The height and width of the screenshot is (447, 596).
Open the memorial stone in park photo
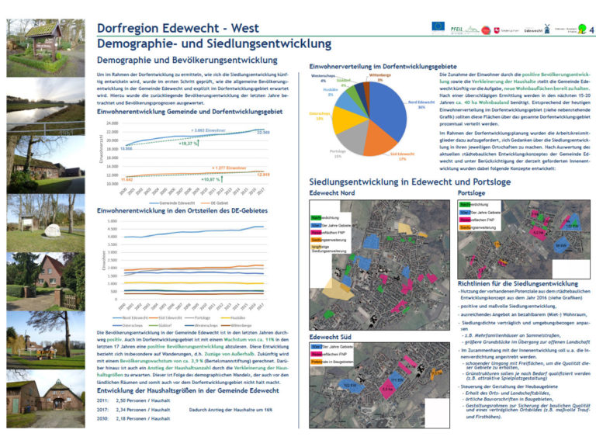(46, 223)
